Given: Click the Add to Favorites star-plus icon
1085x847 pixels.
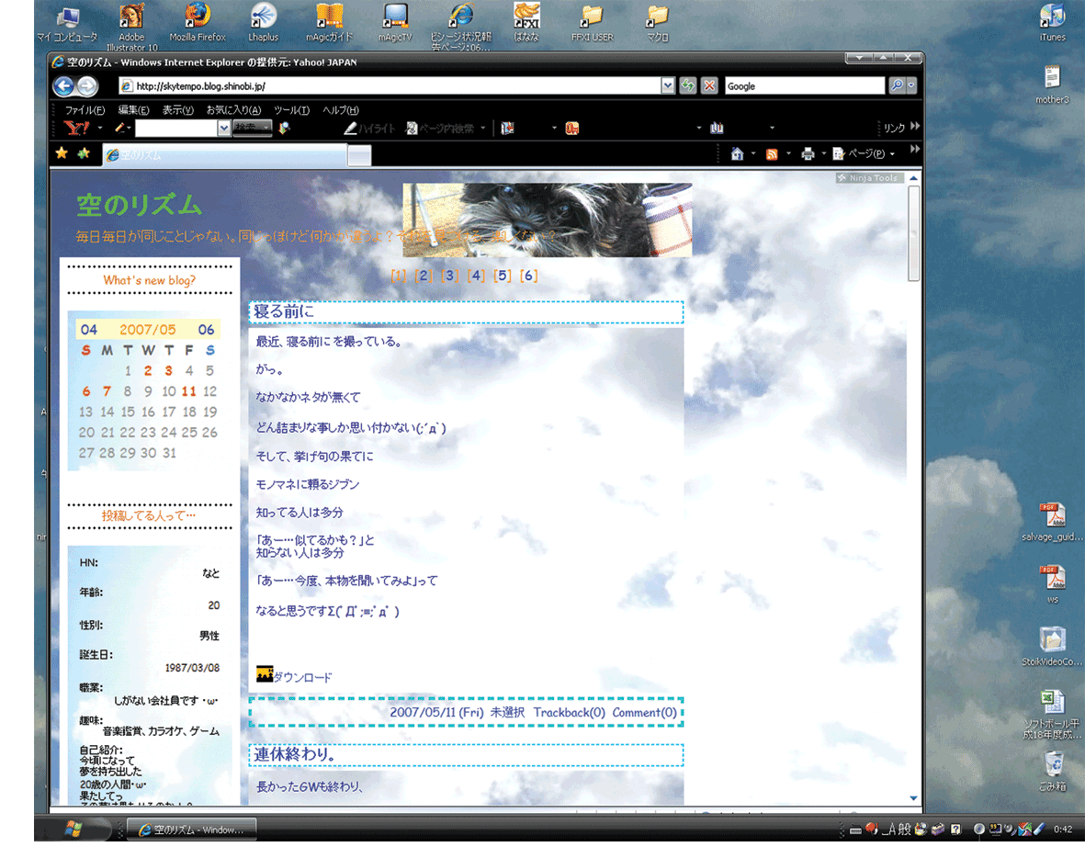Looking at the screenshot, I should [84, 152].
